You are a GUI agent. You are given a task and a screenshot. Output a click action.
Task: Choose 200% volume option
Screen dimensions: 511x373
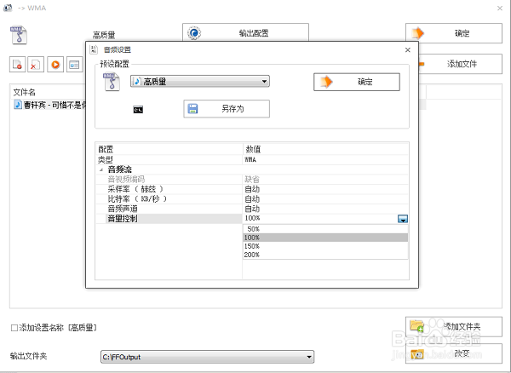(x=325, y=255)
